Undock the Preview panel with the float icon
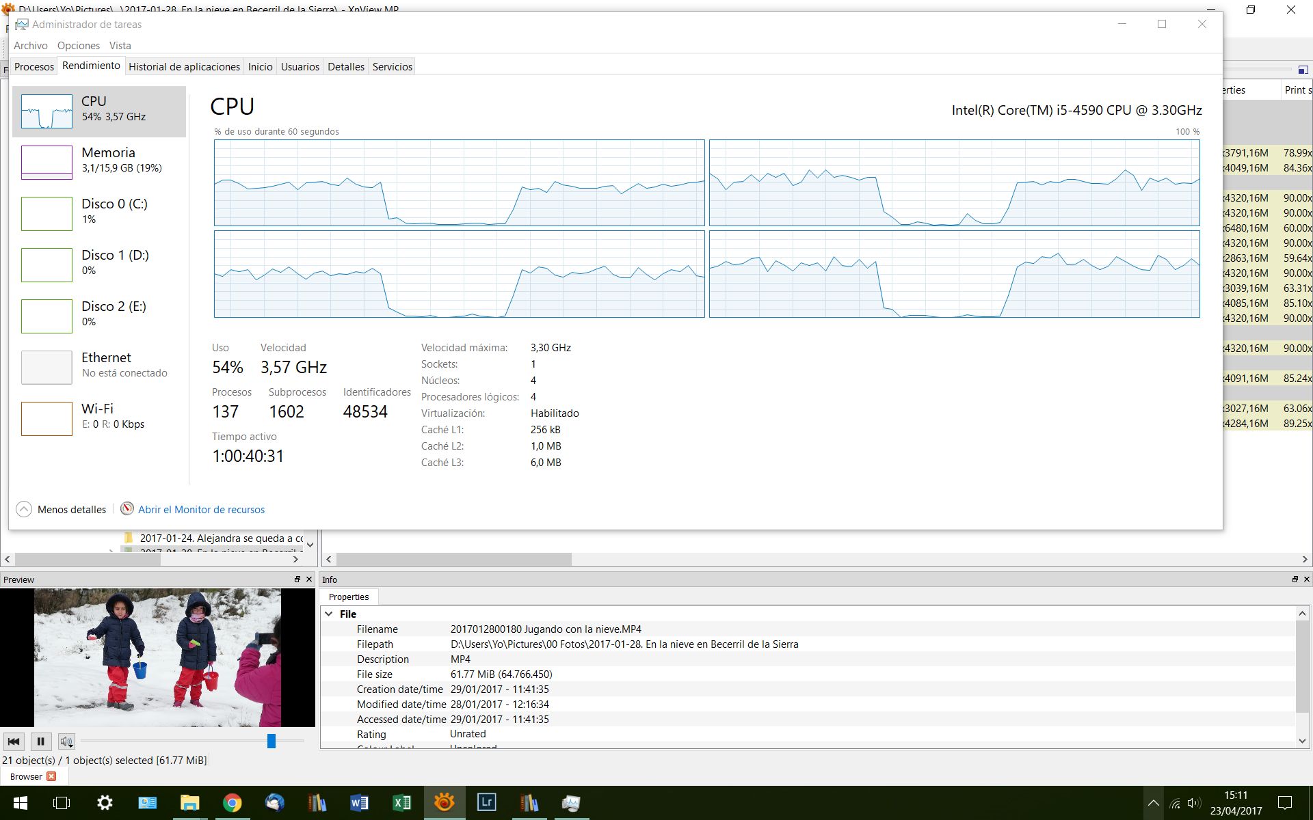The width and height of the screenshot is (1313, 820). (x=297, y=579)
